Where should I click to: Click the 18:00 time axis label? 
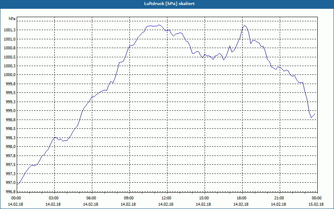(x=241, y=198)
